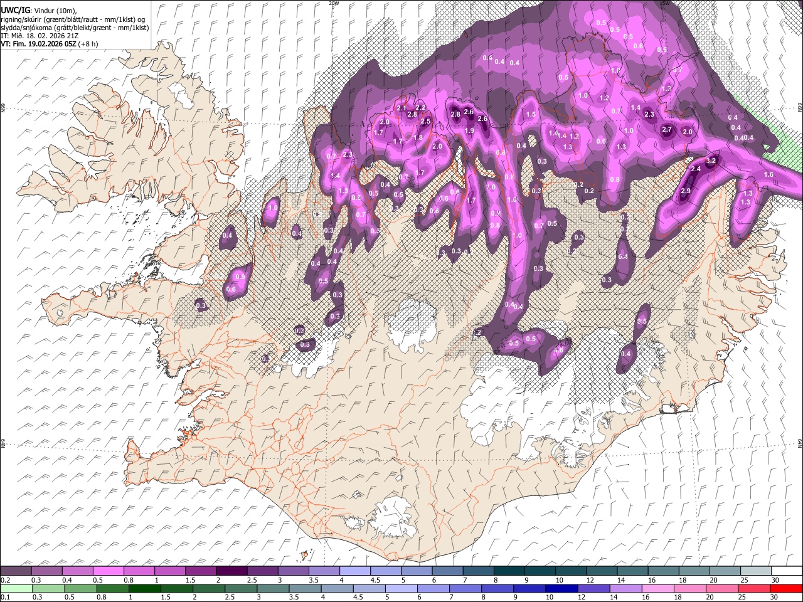Click the 'VT: Fim. 19.02.2026 05Z' valid time
Screen dimensions: 803x602
[x=38, y=43]
